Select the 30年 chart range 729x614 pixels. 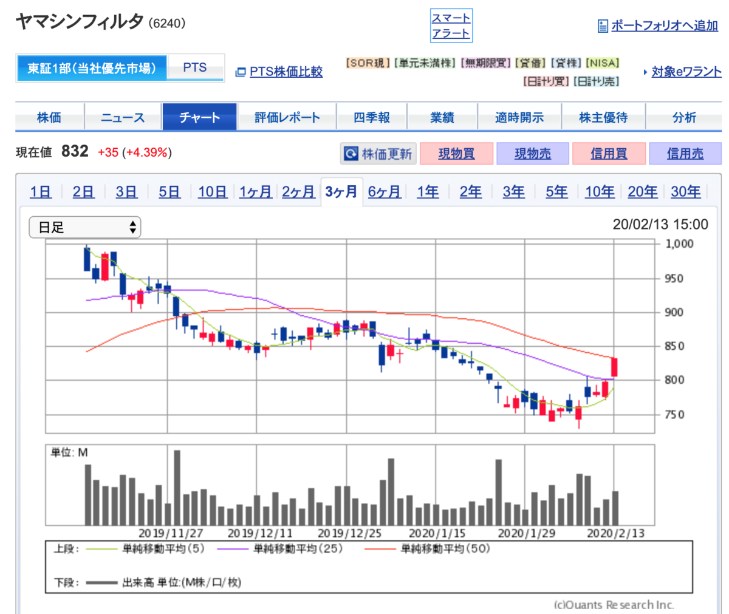coord(686,192)
